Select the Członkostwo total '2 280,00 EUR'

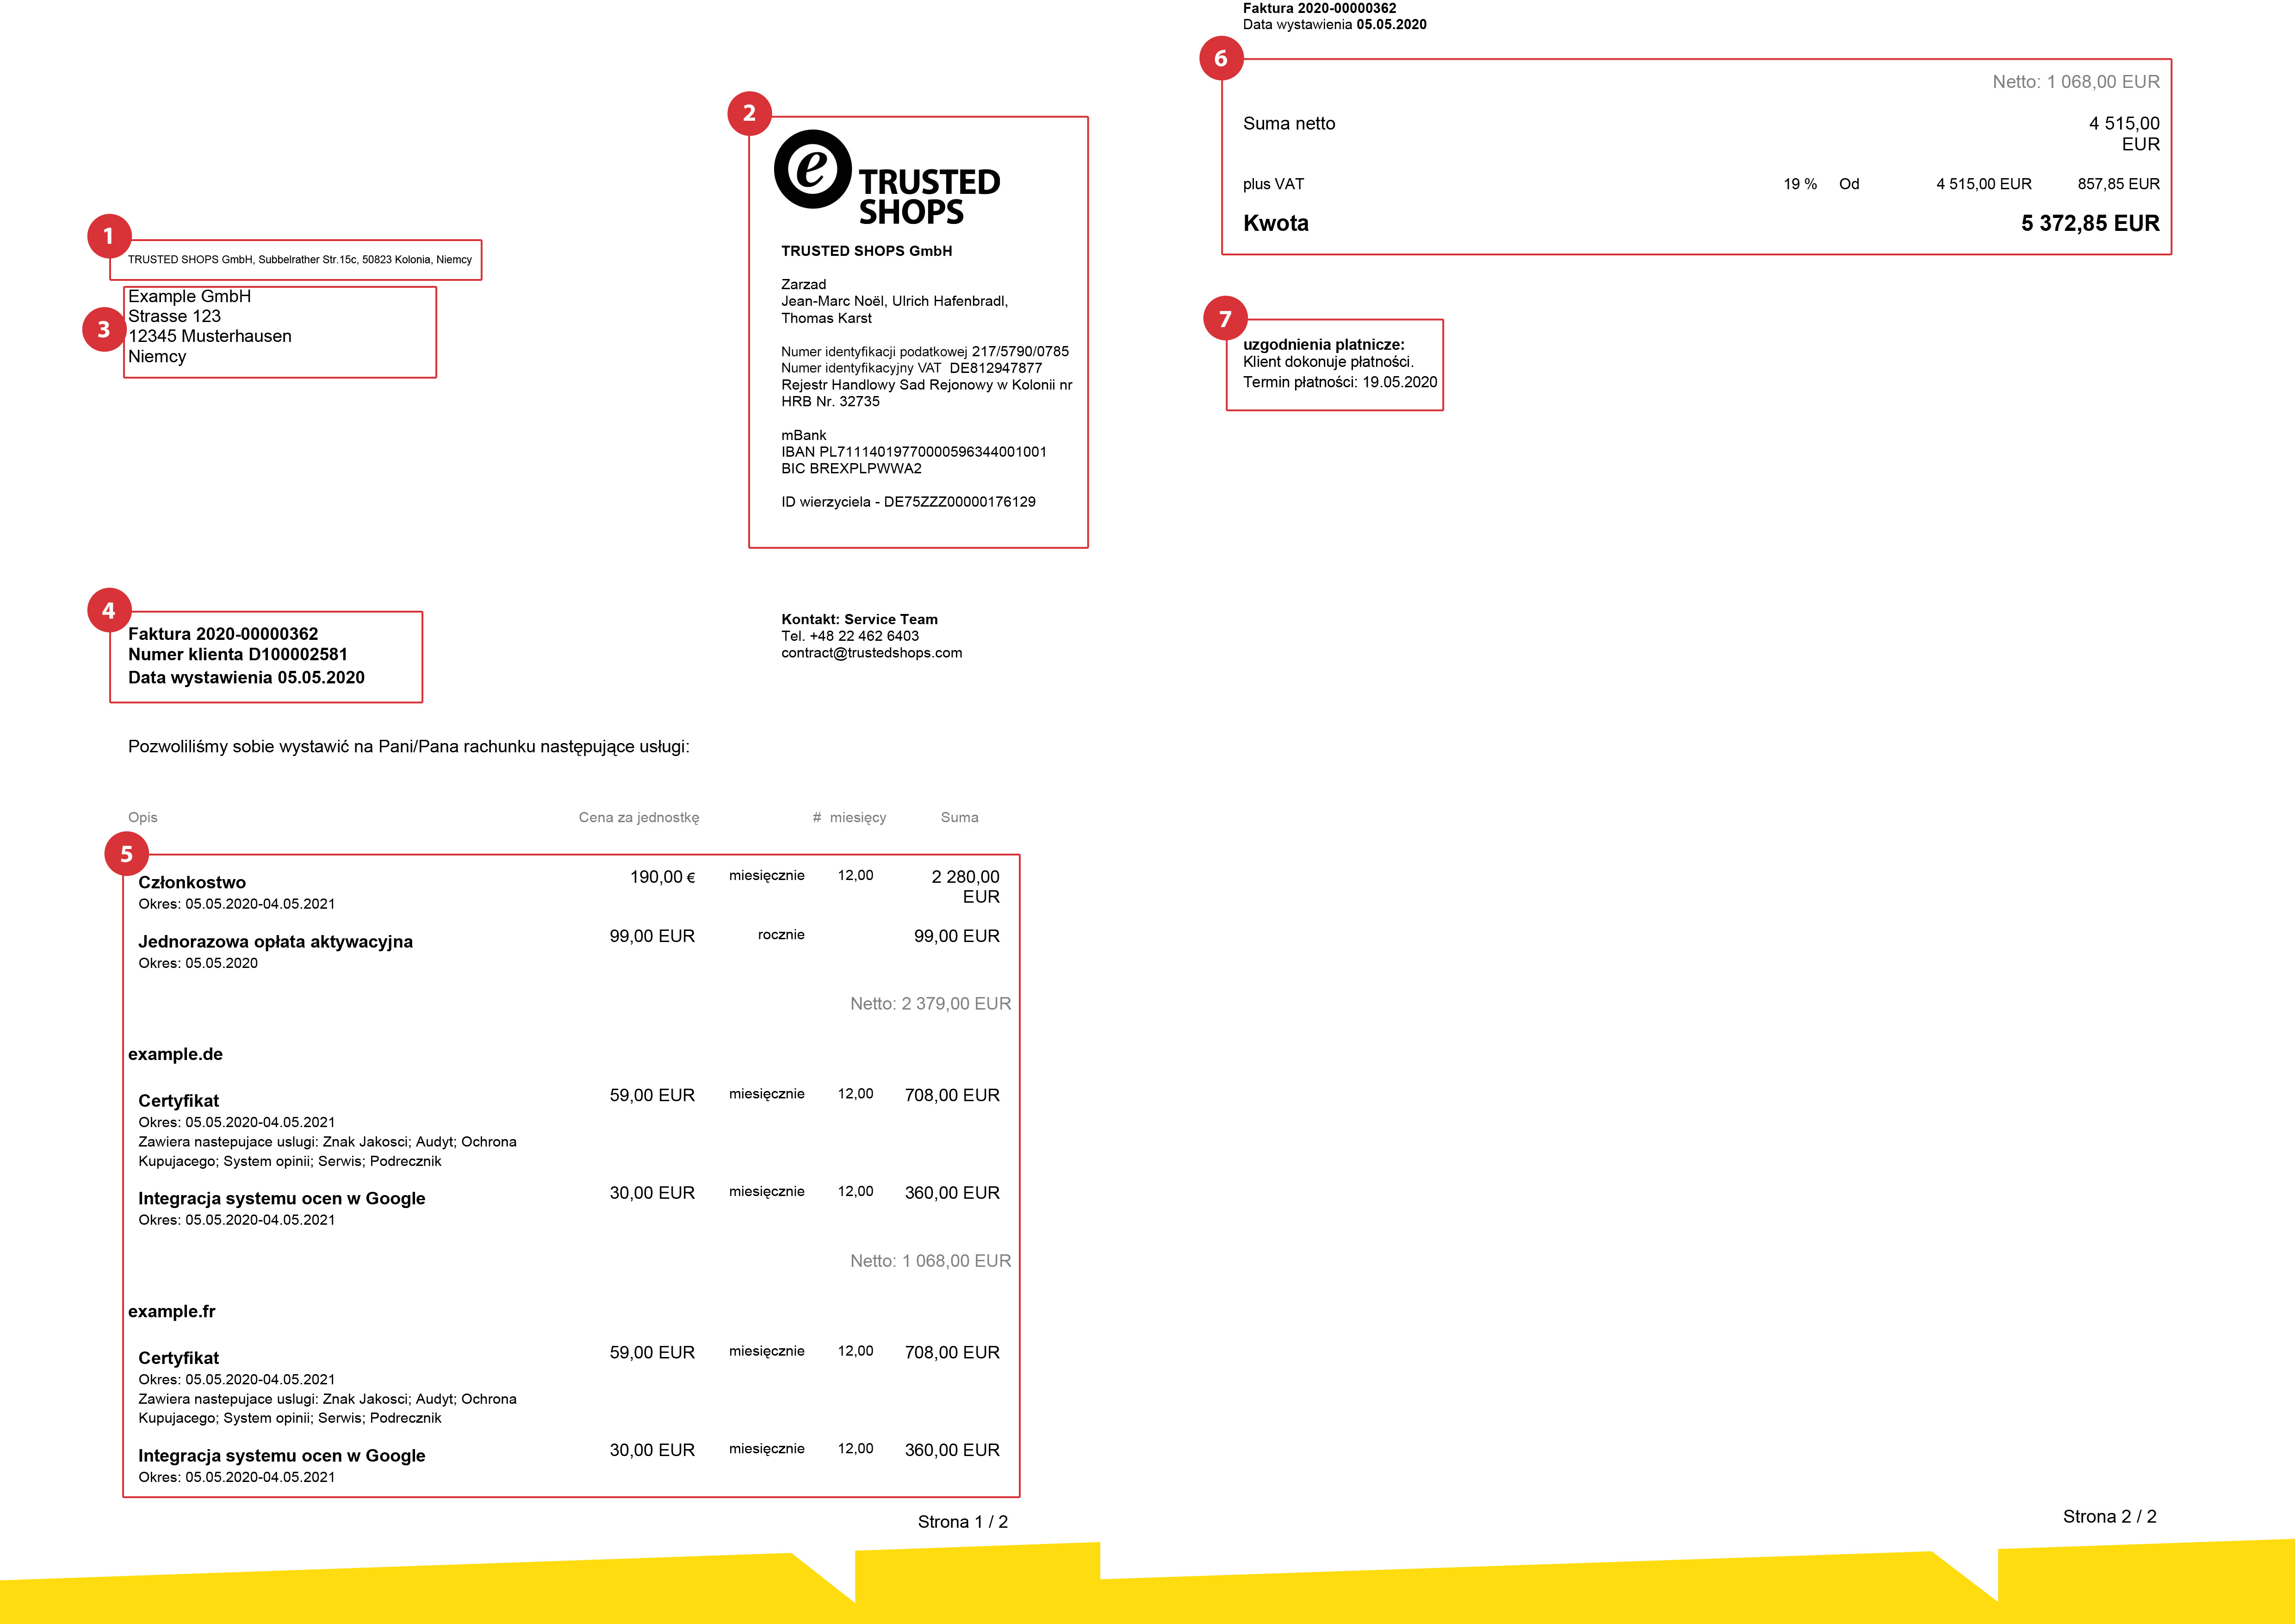965,887
